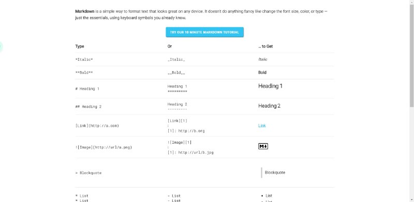Image resolution: width=414 pixels, height=202 pixels.
Task: Click the scrollbar down arrow
Action: coord(411,200)
